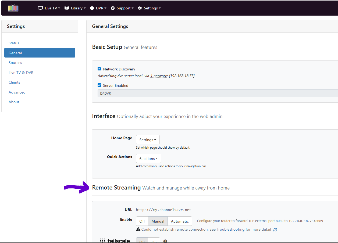Open the Advanced settings section

coord(17,92)
